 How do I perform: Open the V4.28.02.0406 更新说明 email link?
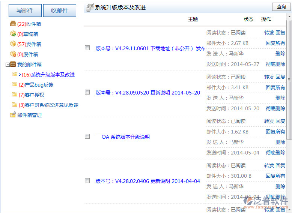148,181
